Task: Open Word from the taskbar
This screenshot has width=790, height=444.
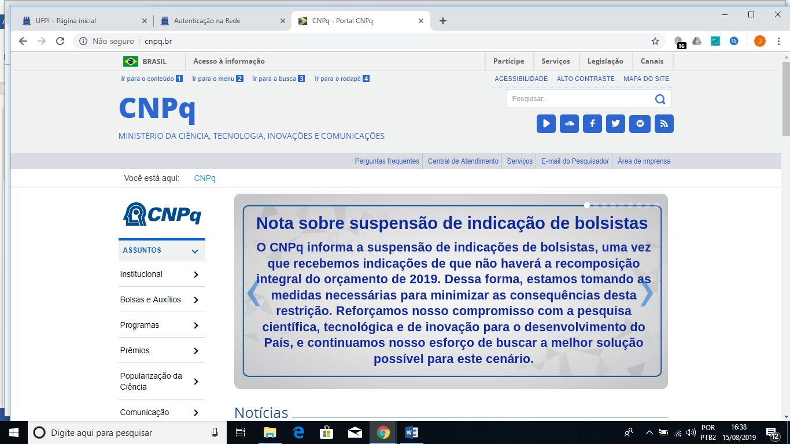Action: click(412, 432)
